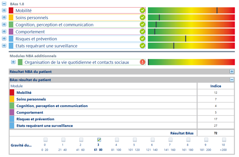Expand the Organisation de la vie quotidienne module
The width and height of the screenshot is (239, 157).
pos(13,62)
